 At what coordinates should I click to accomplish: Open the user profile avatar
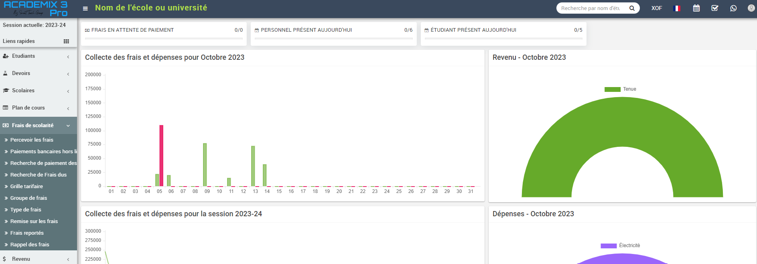click(751, 8)
